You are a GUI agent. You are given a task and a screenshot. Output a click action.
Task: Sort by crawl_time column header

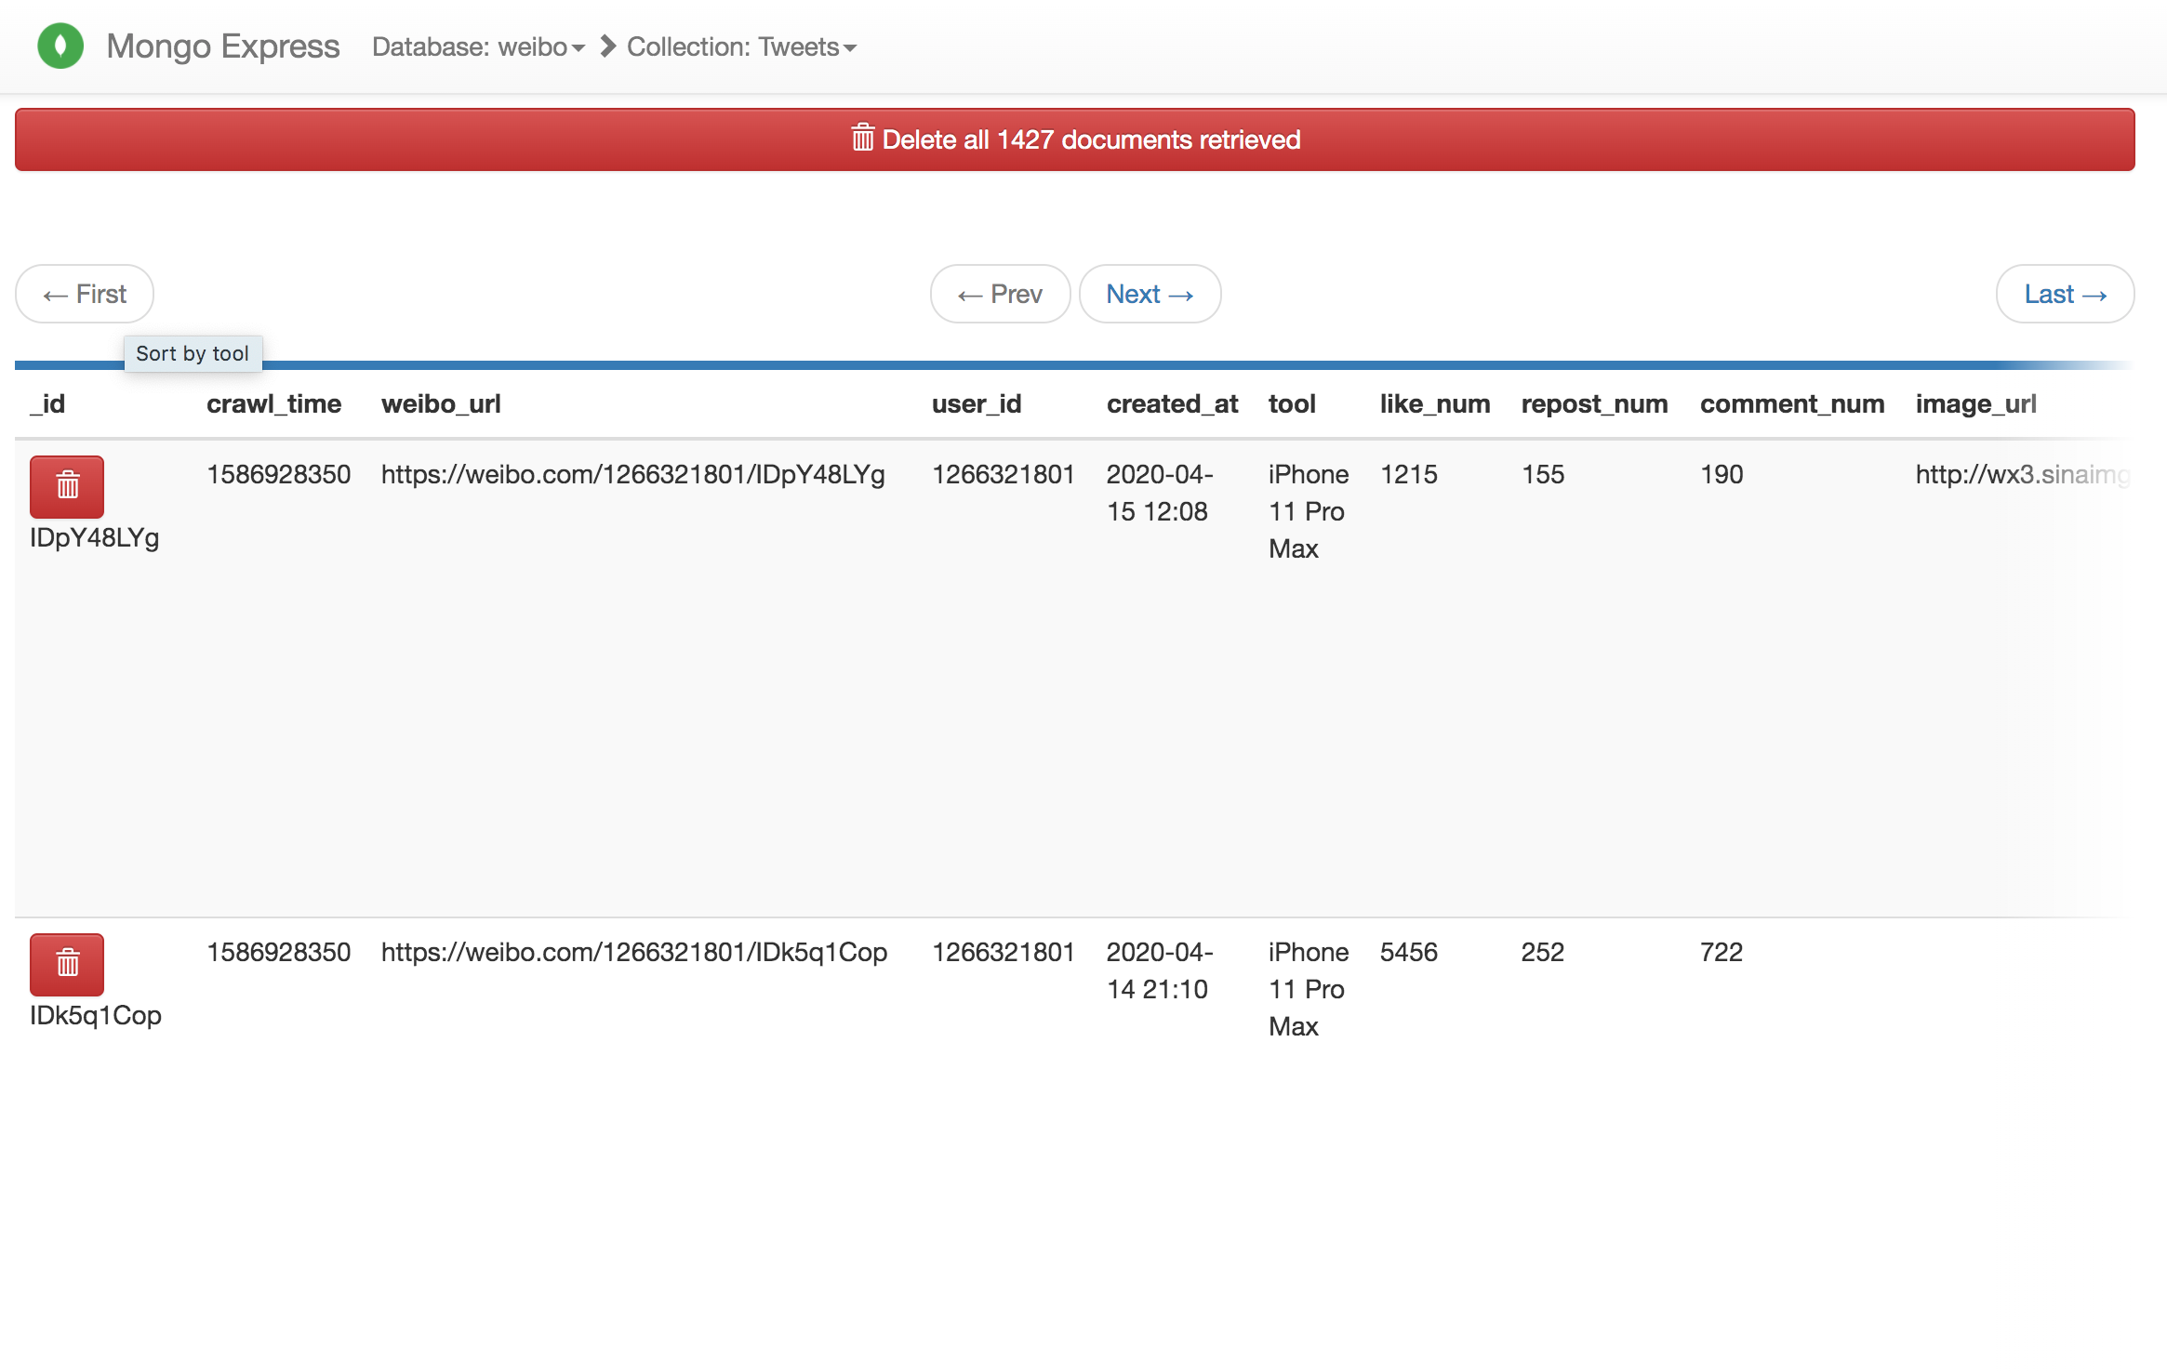click(273, 403)
